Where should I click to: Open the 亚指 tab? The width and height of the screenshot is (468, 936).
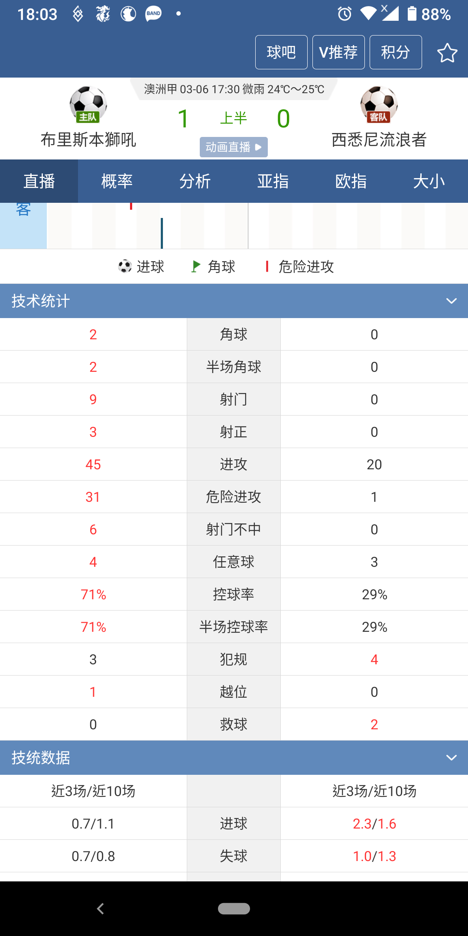click(x=273, y=181)
